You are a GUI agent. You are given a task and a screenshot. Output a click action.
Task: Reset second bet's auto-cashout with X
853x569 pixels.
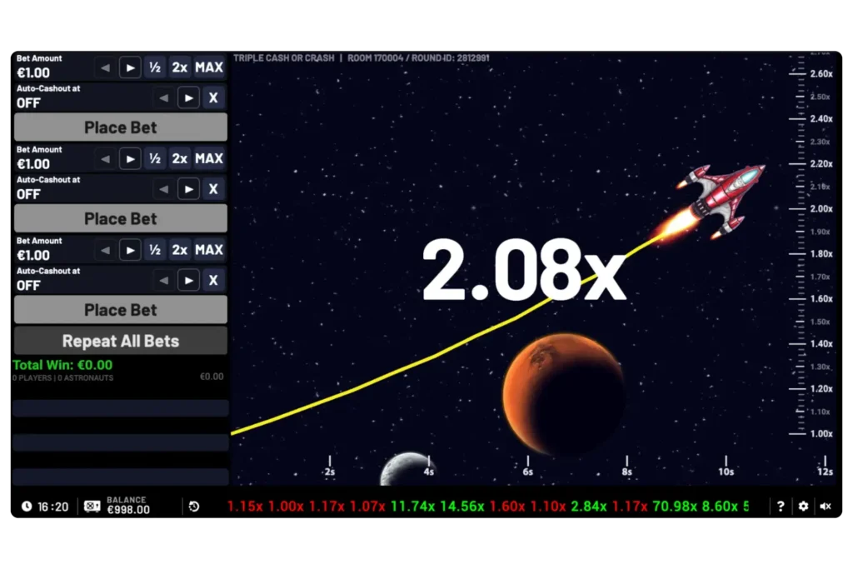[x=213, y=189]
